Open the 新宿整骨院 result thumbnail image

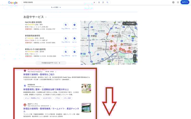click(86, 88)
